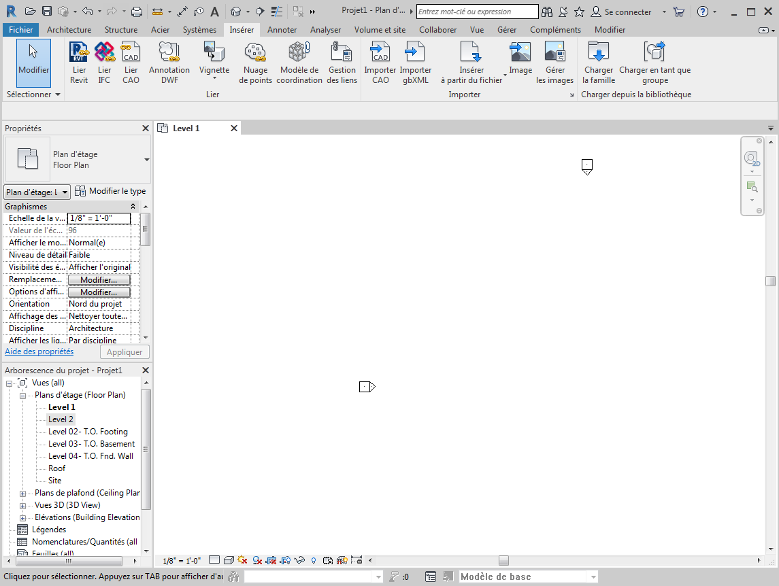Click the Detail level icon in view control bar
Viewport: 779px width, 586px height.
pos(214,560)
